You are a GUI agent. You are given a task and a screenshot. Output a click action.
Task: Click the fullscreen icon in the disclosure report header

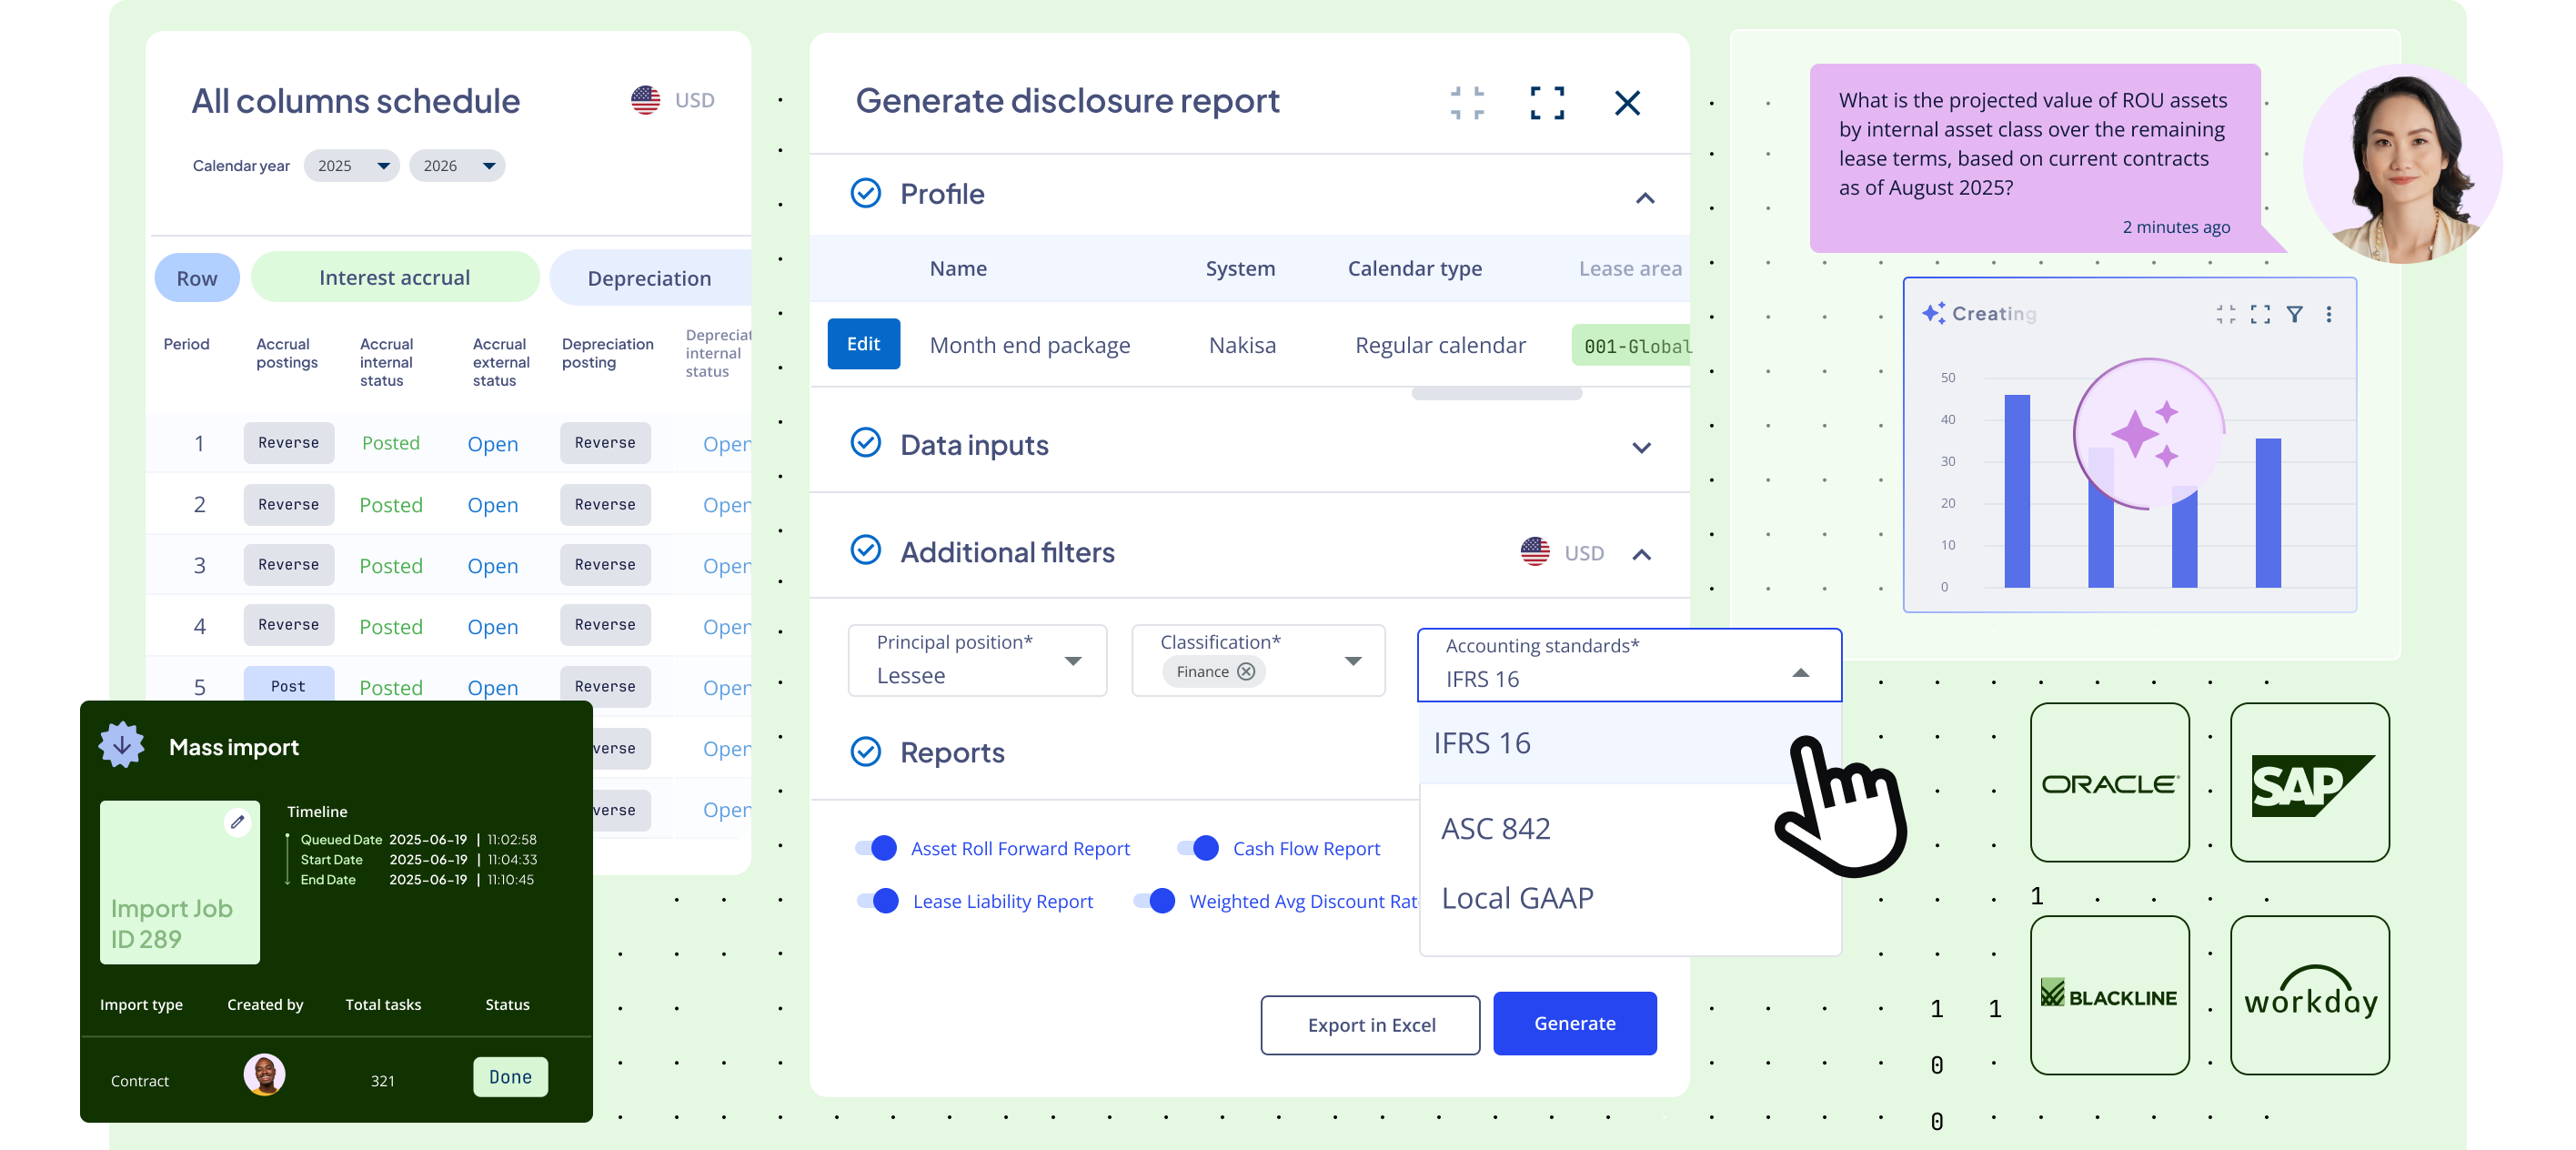point(1546,103)
